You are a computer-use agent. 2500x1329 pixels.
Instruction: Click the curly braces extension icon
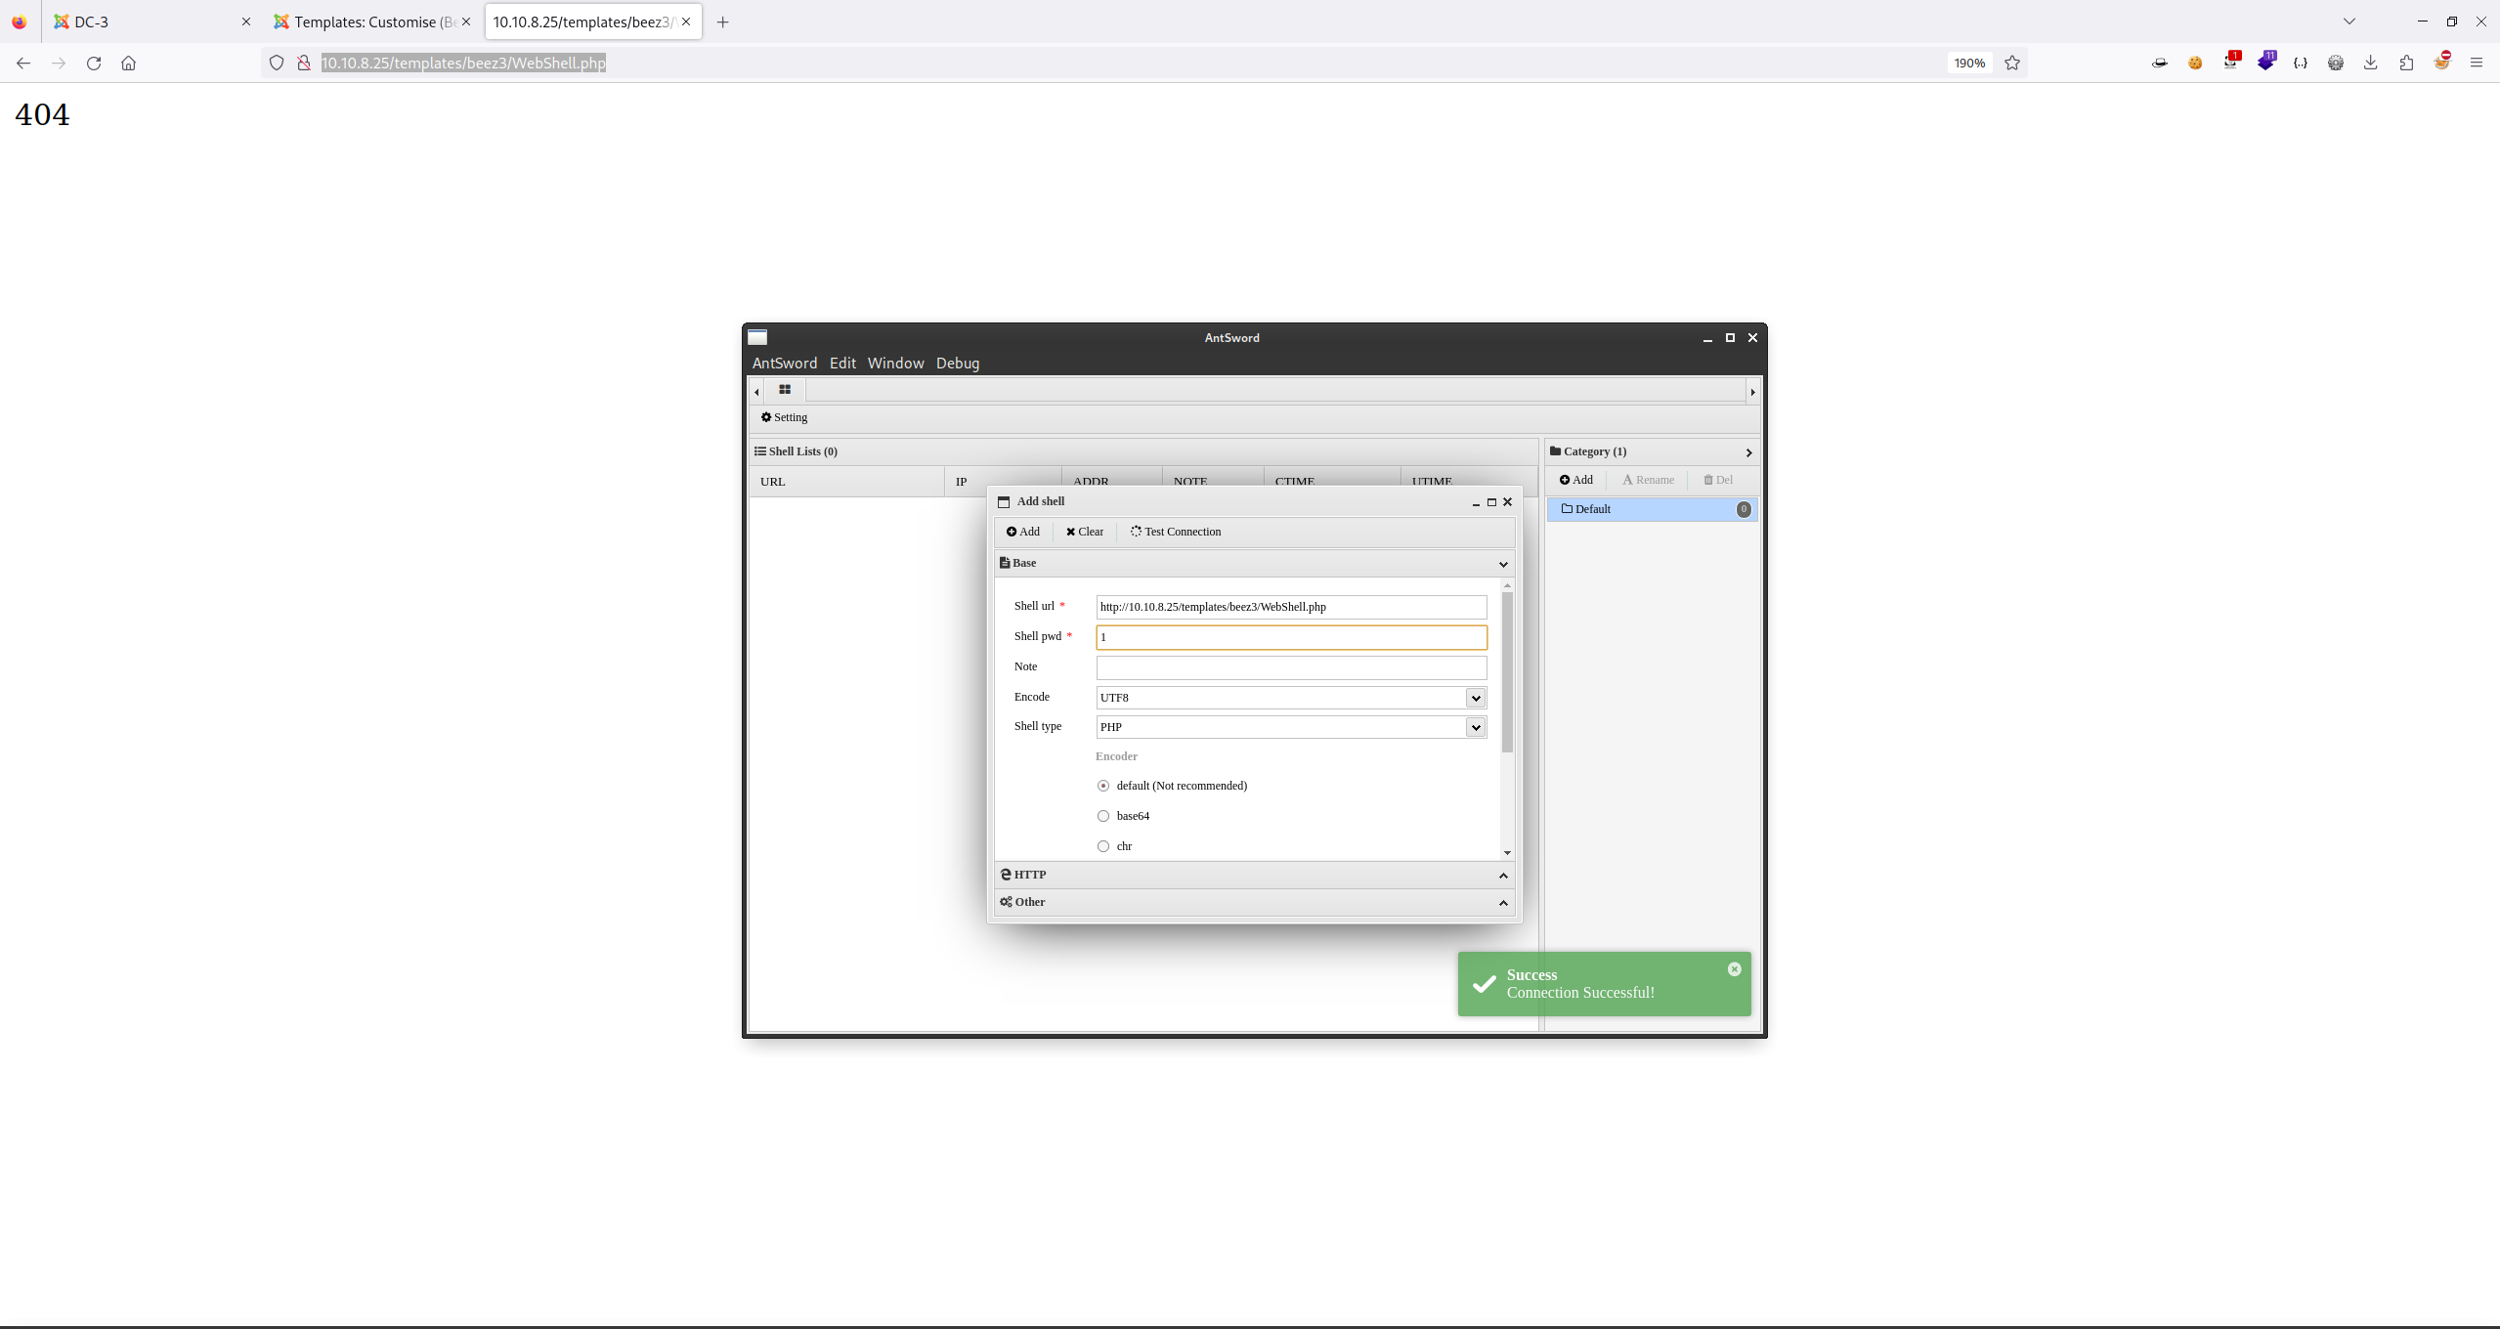pos(2301,63)
